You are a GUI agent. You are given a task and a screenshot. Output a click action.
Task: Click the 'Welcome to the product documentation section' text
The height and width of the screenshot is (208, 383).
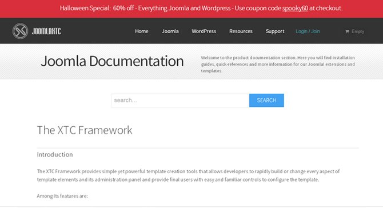(278, 64)
